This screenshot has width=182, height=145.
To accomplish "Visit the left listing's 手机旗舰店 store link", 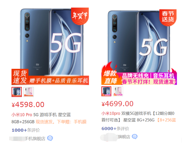I will point(35,139).
